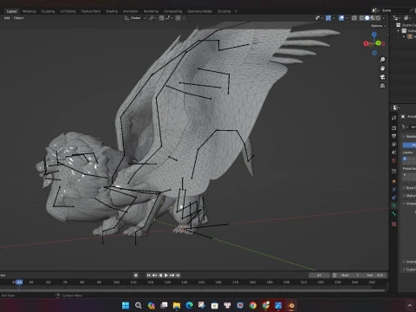Open the orange Object properties tab

pos(394,181)
